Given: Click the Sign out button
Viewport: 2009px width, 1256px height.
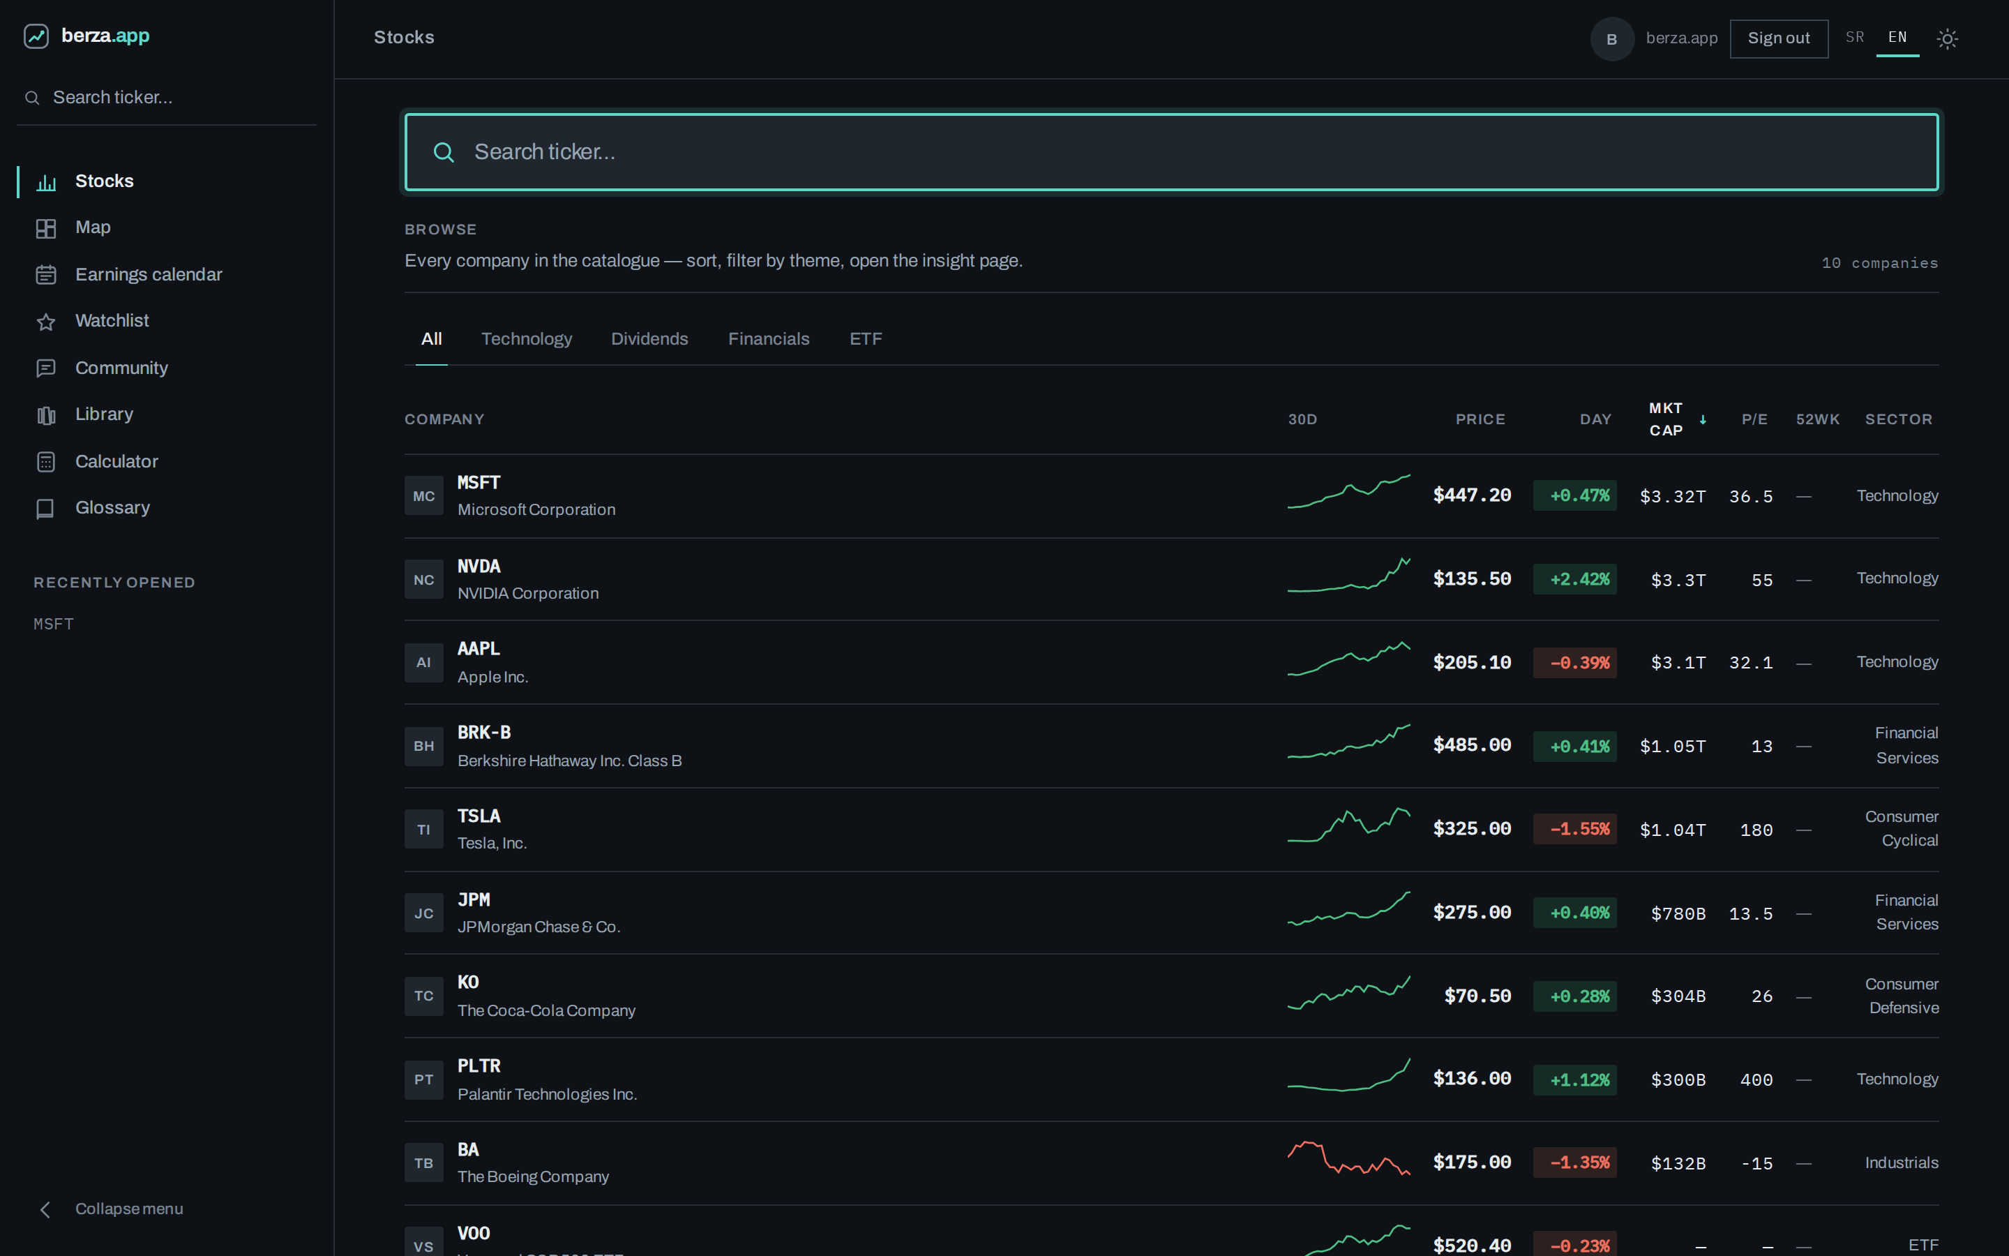Looking at the screenshot, I should point(1778,38).
